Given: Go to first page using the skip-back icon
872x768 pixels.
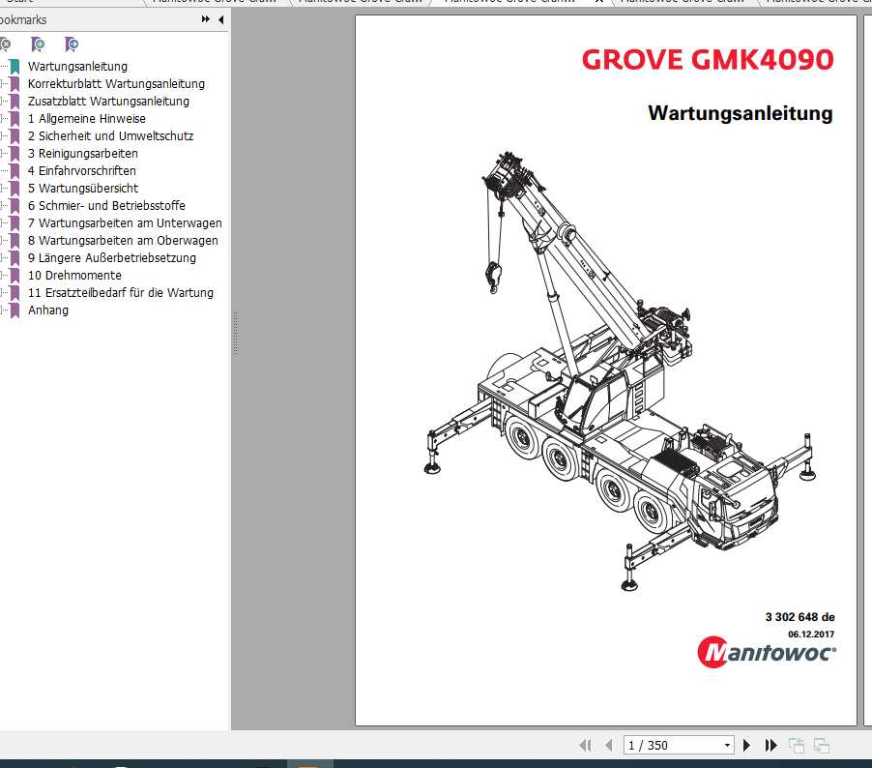Looking at the screenshot, I should (586, 745).
